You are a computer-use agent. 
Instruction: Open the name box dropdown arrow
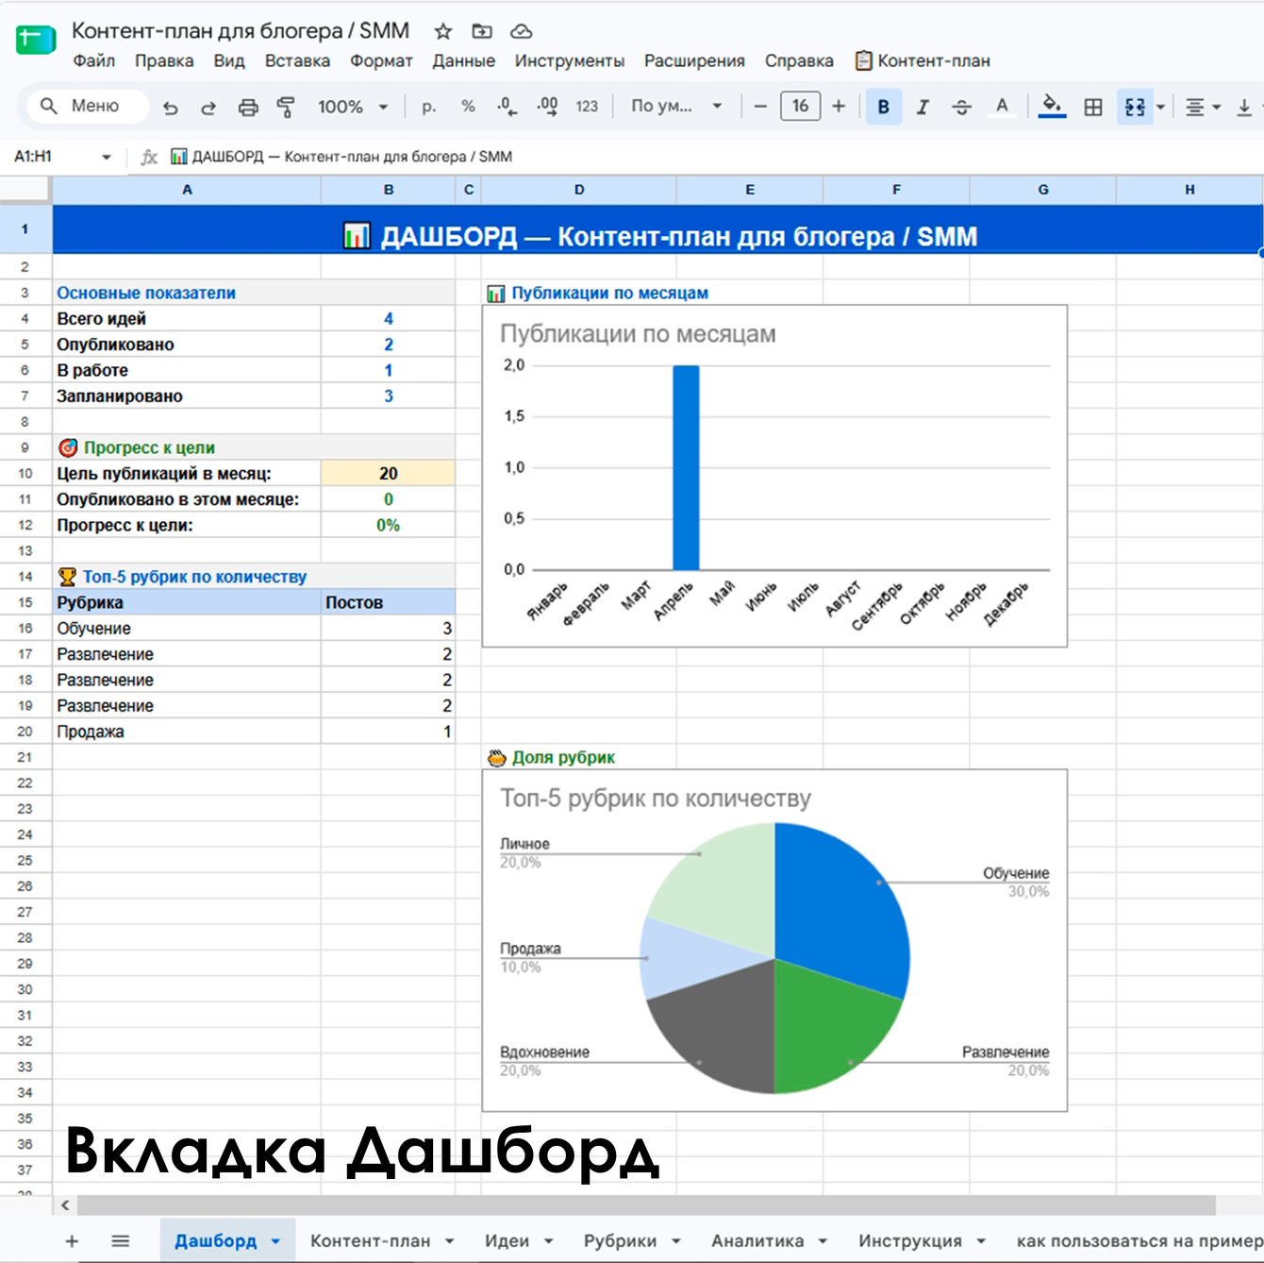106,157
